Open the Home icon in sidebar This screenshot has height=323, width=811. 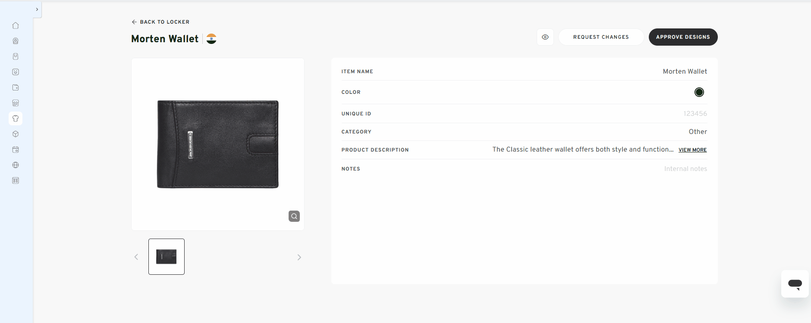pos(16,25)
